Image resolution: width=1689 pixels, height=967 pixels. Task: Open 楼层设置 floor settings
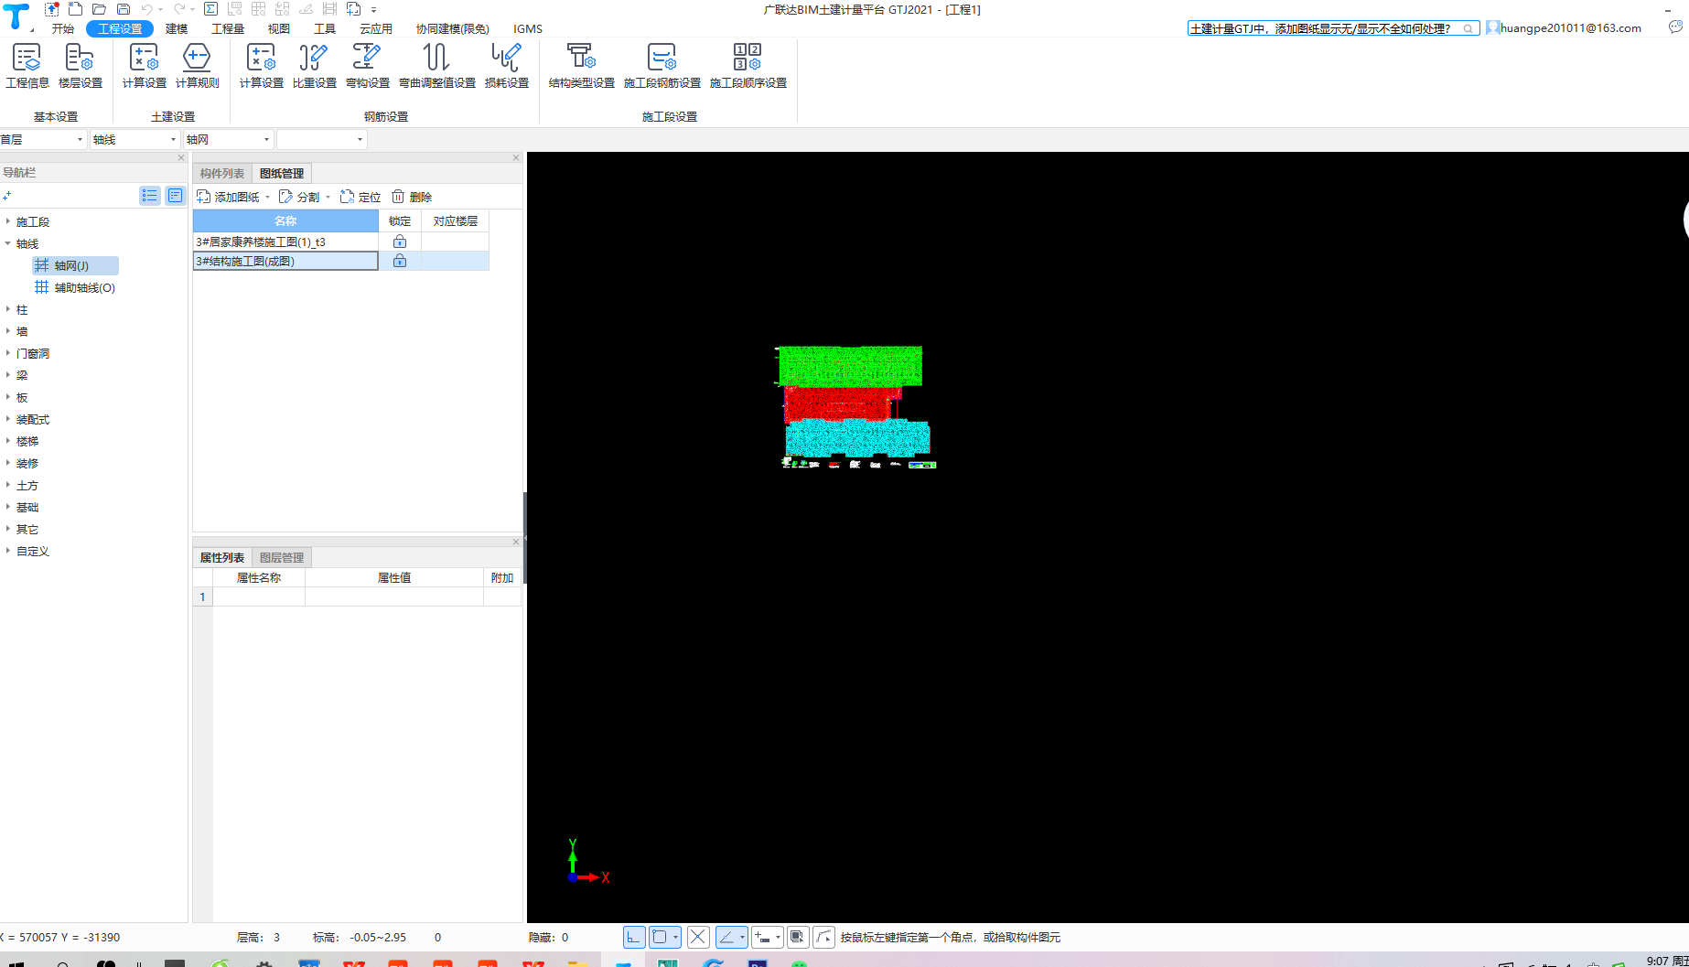[x=81, y=66]
